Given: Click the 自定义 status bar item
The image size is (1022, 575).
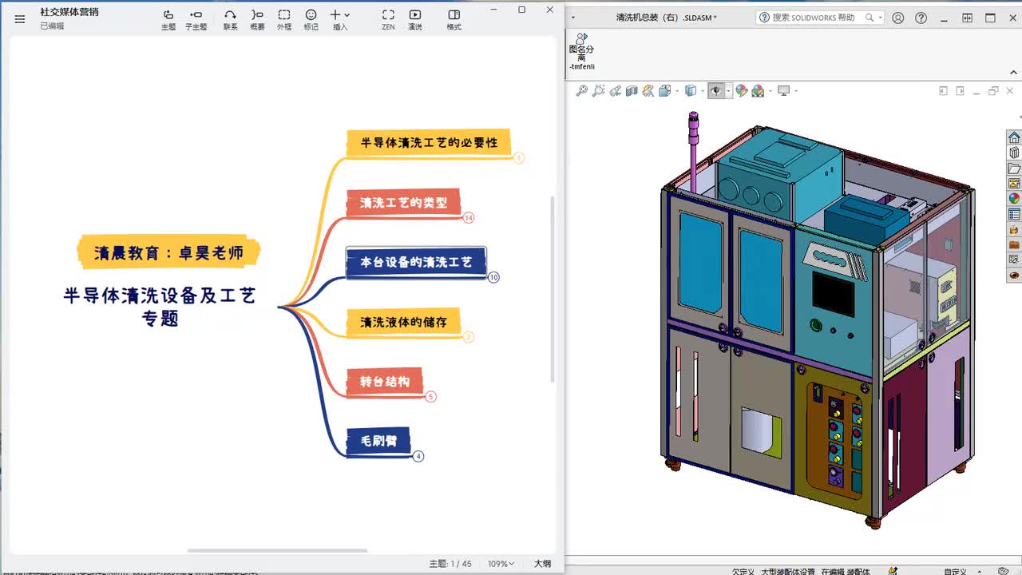Looking at the screenshot, I should 955,571.
